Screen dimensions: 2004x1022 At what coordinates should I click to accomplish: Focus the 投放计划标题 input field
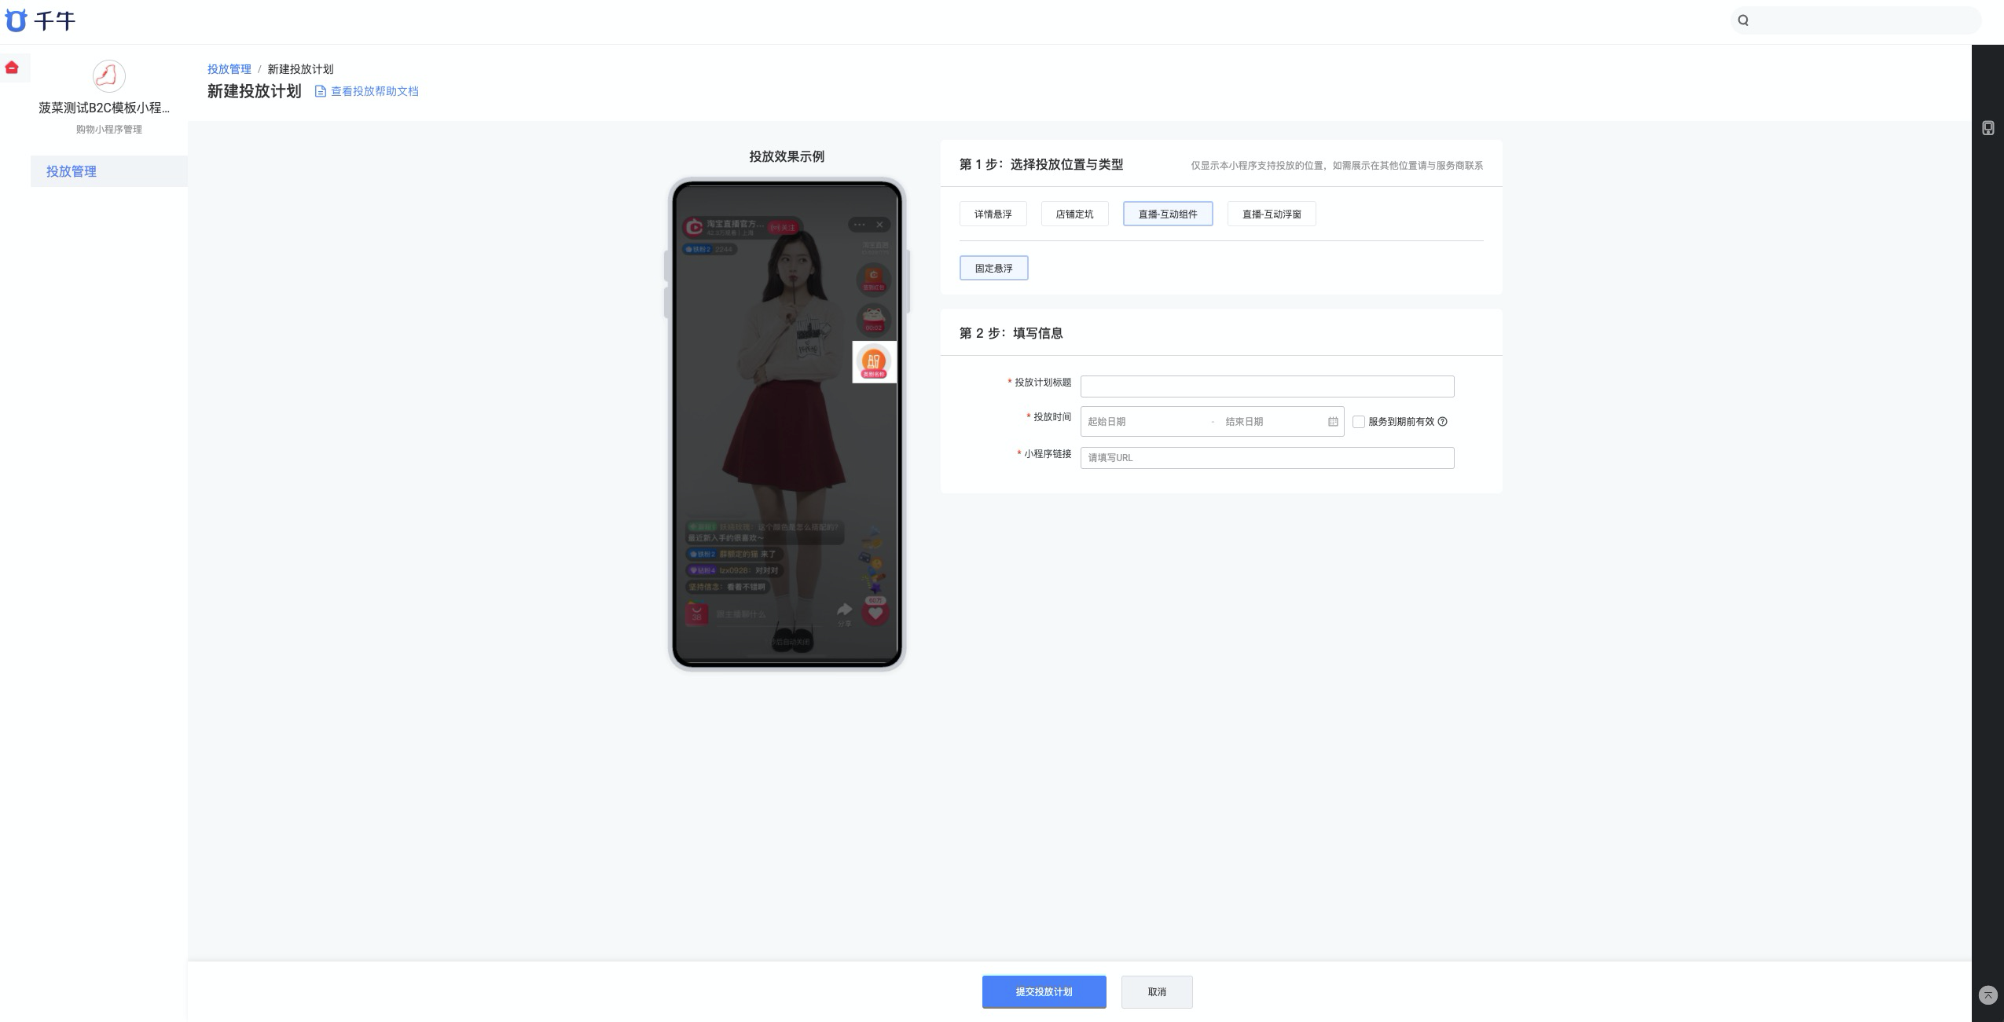[x=1267, y=386]
